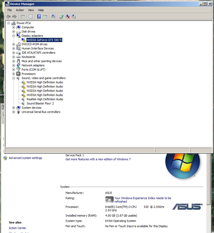
Task: Click the Back arrow toolbar icon
Action: point(8,16)
